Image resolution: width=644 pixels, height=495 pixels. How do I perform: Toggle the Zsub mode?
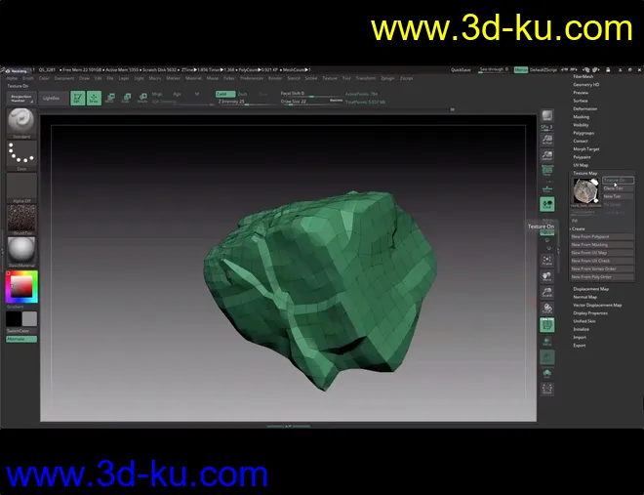tap(243, 94)
